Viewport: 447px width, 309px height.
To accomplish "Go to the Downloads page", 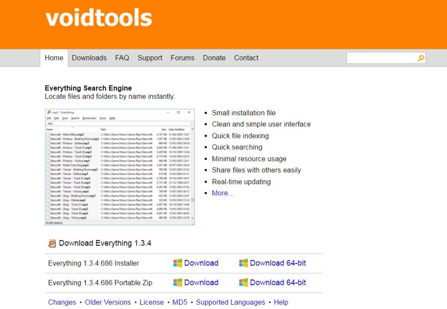I will pyautogui.click(x=89, y=58).
